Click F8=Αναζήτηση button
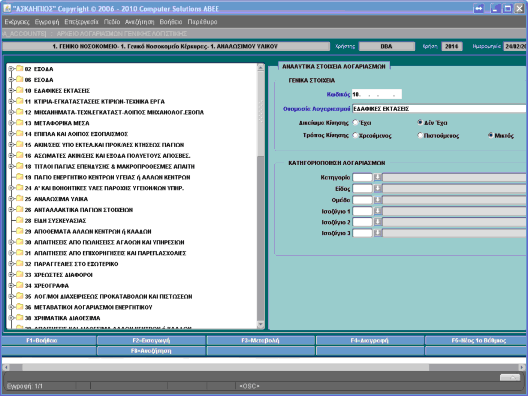 (x=151, y=351)
